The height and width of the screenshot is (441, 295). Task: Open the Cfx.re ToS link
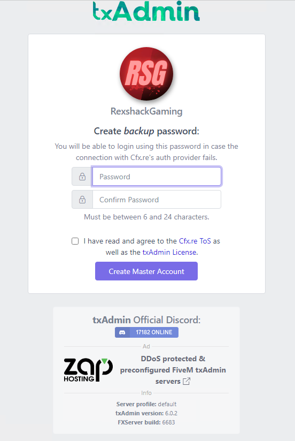(195, 241)
